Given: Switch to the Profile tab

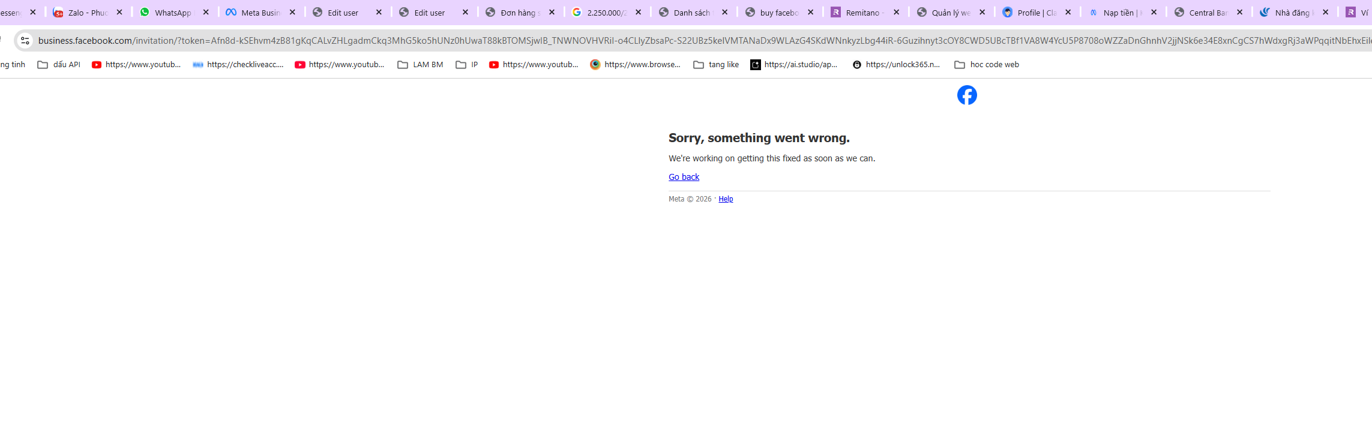Looking at the screenshot, I should [1038, 12].
